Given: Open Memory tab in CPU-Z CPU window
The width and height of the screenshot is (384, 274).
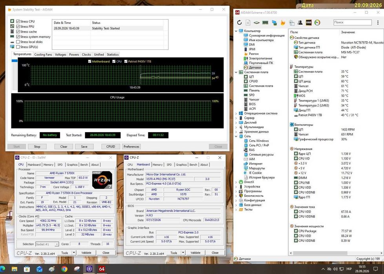Looking at the screenshot, I should 48,165.
